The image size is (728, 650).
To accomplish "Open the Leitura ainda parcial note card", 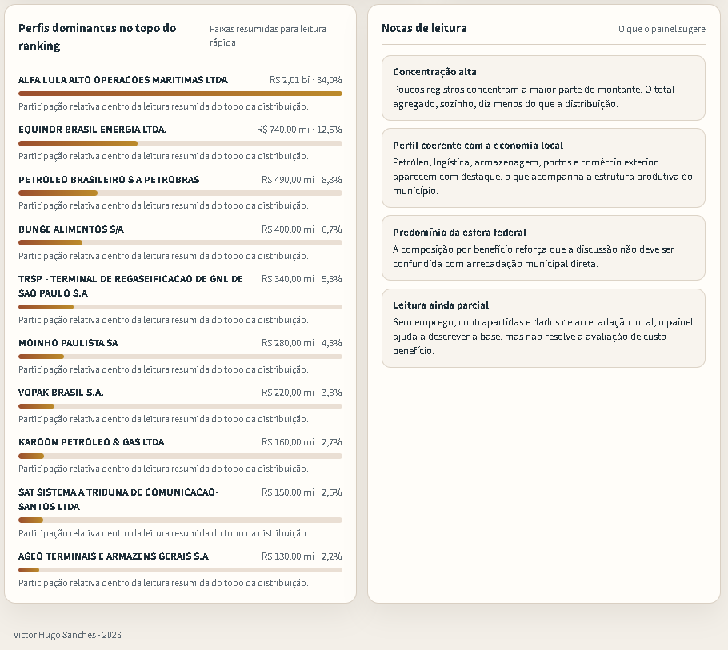I will [543, 328].
